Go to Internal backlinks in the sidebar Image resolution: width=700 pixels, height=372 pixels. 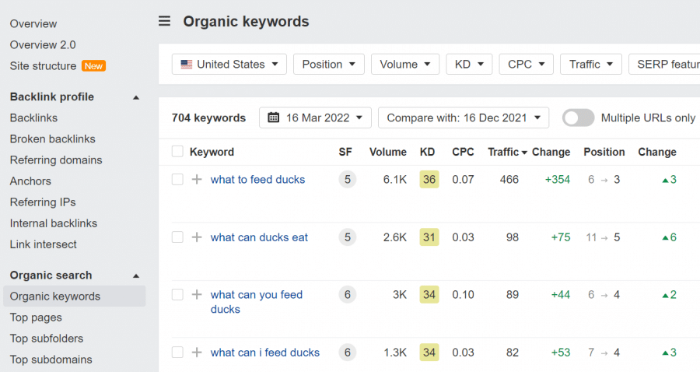coord(54,223)
